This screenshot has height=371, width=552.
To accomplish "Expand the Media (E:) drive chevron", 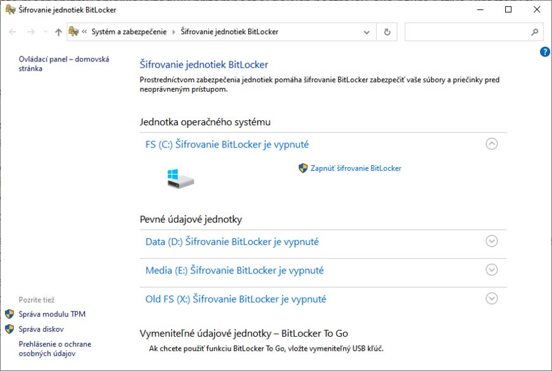I will pyautogui.click(x=492, y=270).
